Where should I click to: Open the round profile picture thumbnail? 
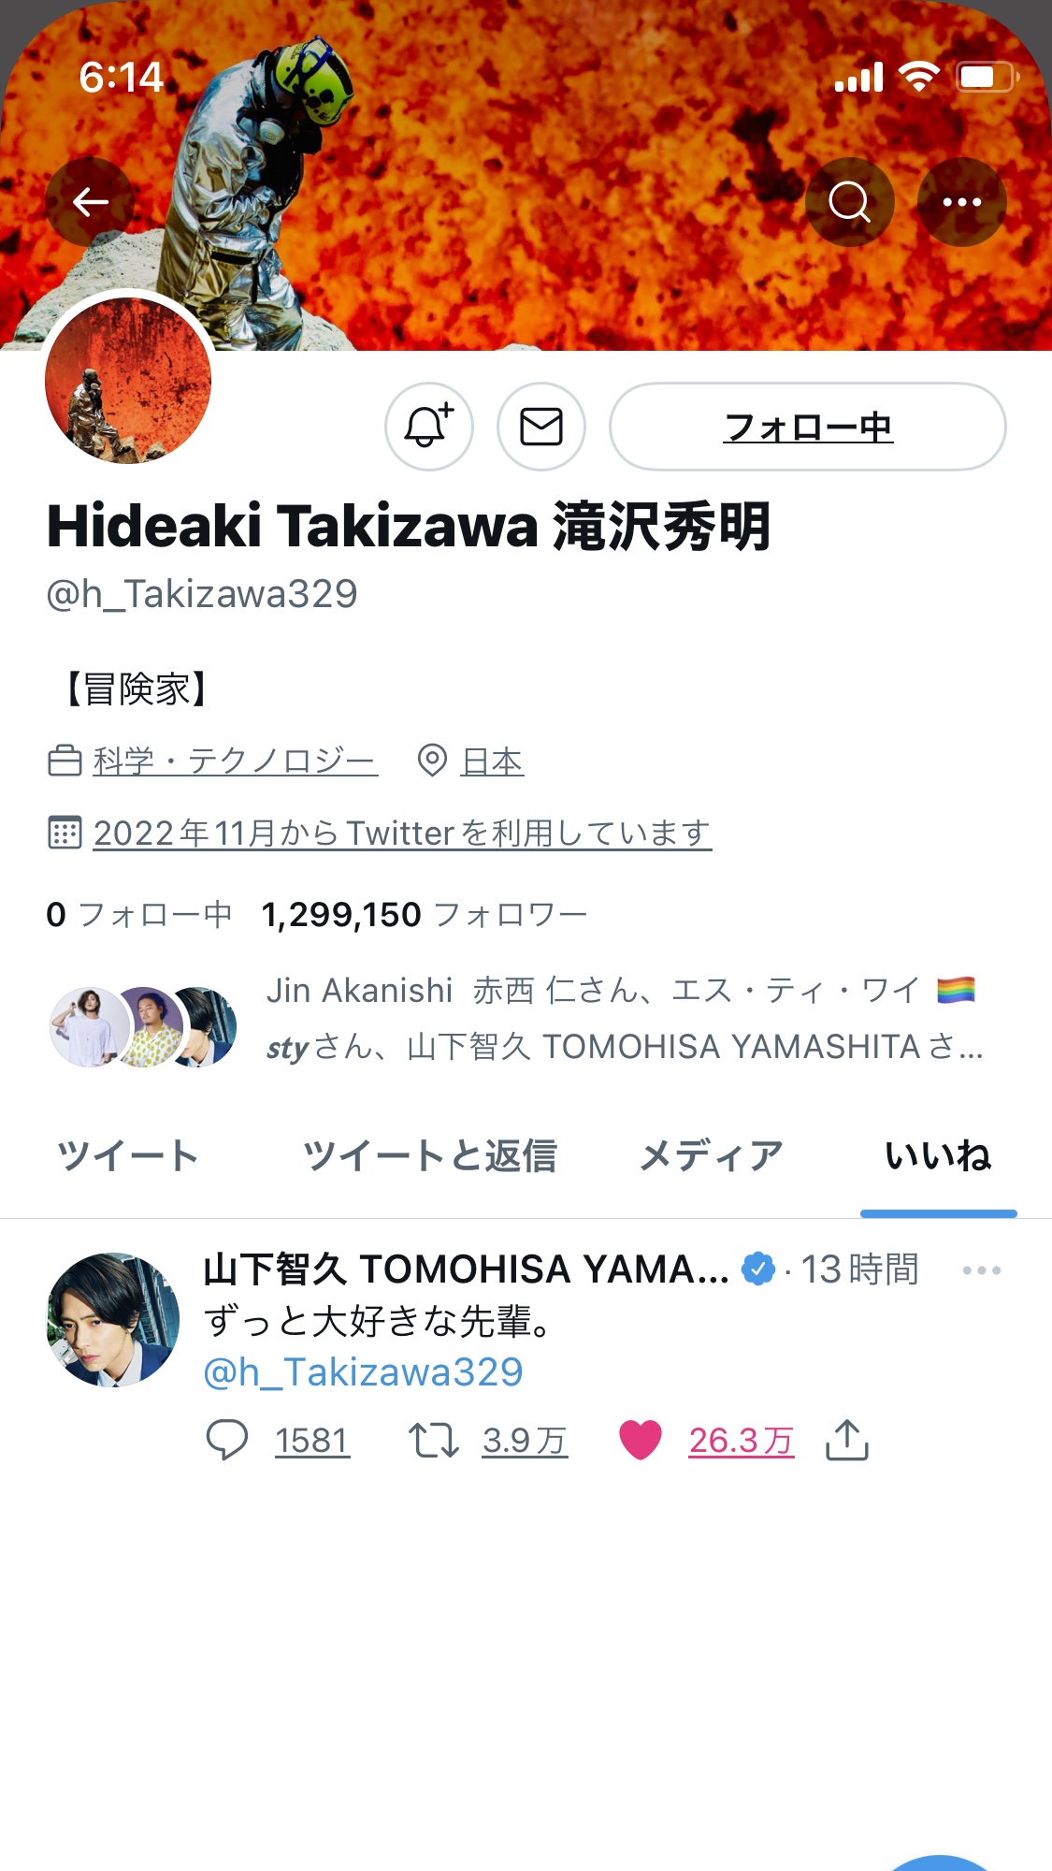pyautogui.click(x=128, y=381)
